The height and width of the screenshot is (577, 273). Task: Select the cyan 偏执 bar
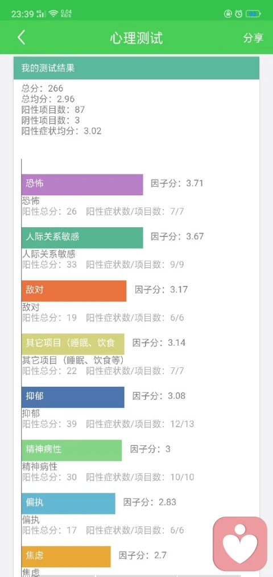pos(68,504)
